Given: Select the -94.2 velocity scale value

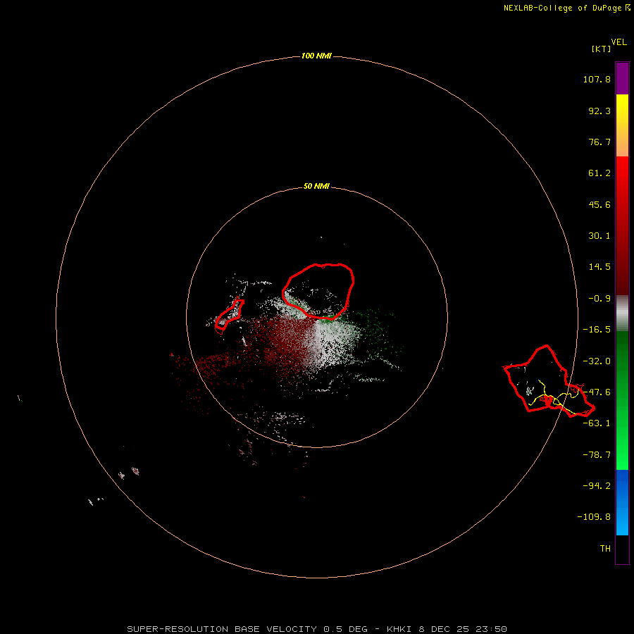Looking at the screenshot, I should coord(597,485).
